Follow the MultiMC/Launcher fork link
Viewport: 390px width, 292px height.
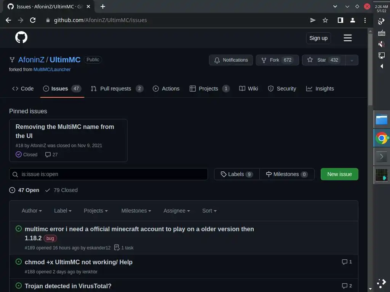52,70
